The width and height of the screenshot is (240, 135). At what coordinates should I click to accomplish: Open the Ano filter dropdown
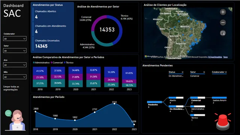[x=15, y=65]
